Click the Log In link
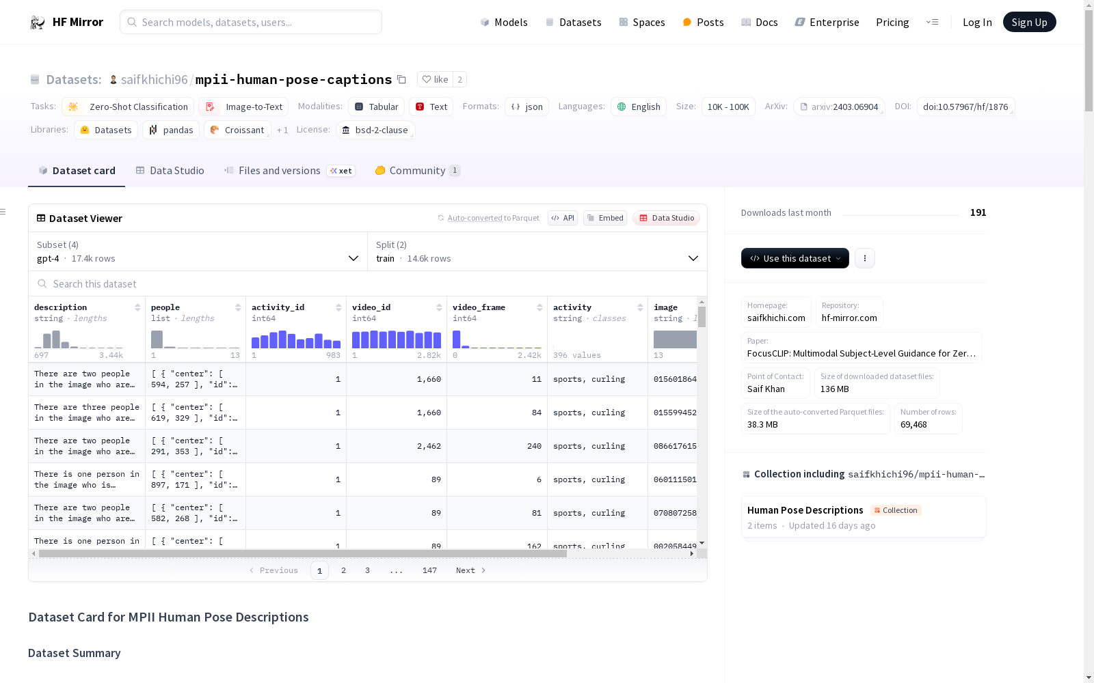Screen dimensions: 1094x683 977,23
